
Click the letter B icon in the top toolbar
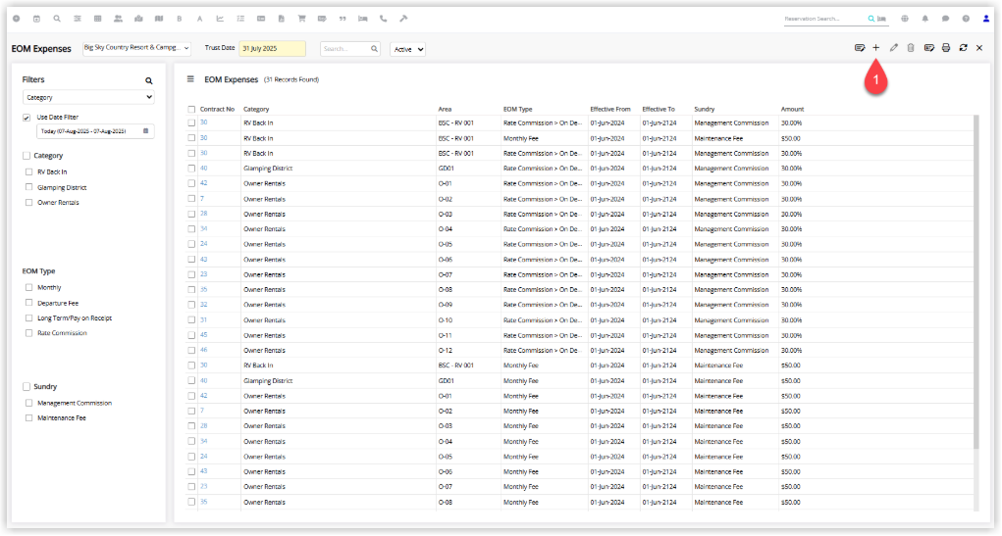click(180, 19)
